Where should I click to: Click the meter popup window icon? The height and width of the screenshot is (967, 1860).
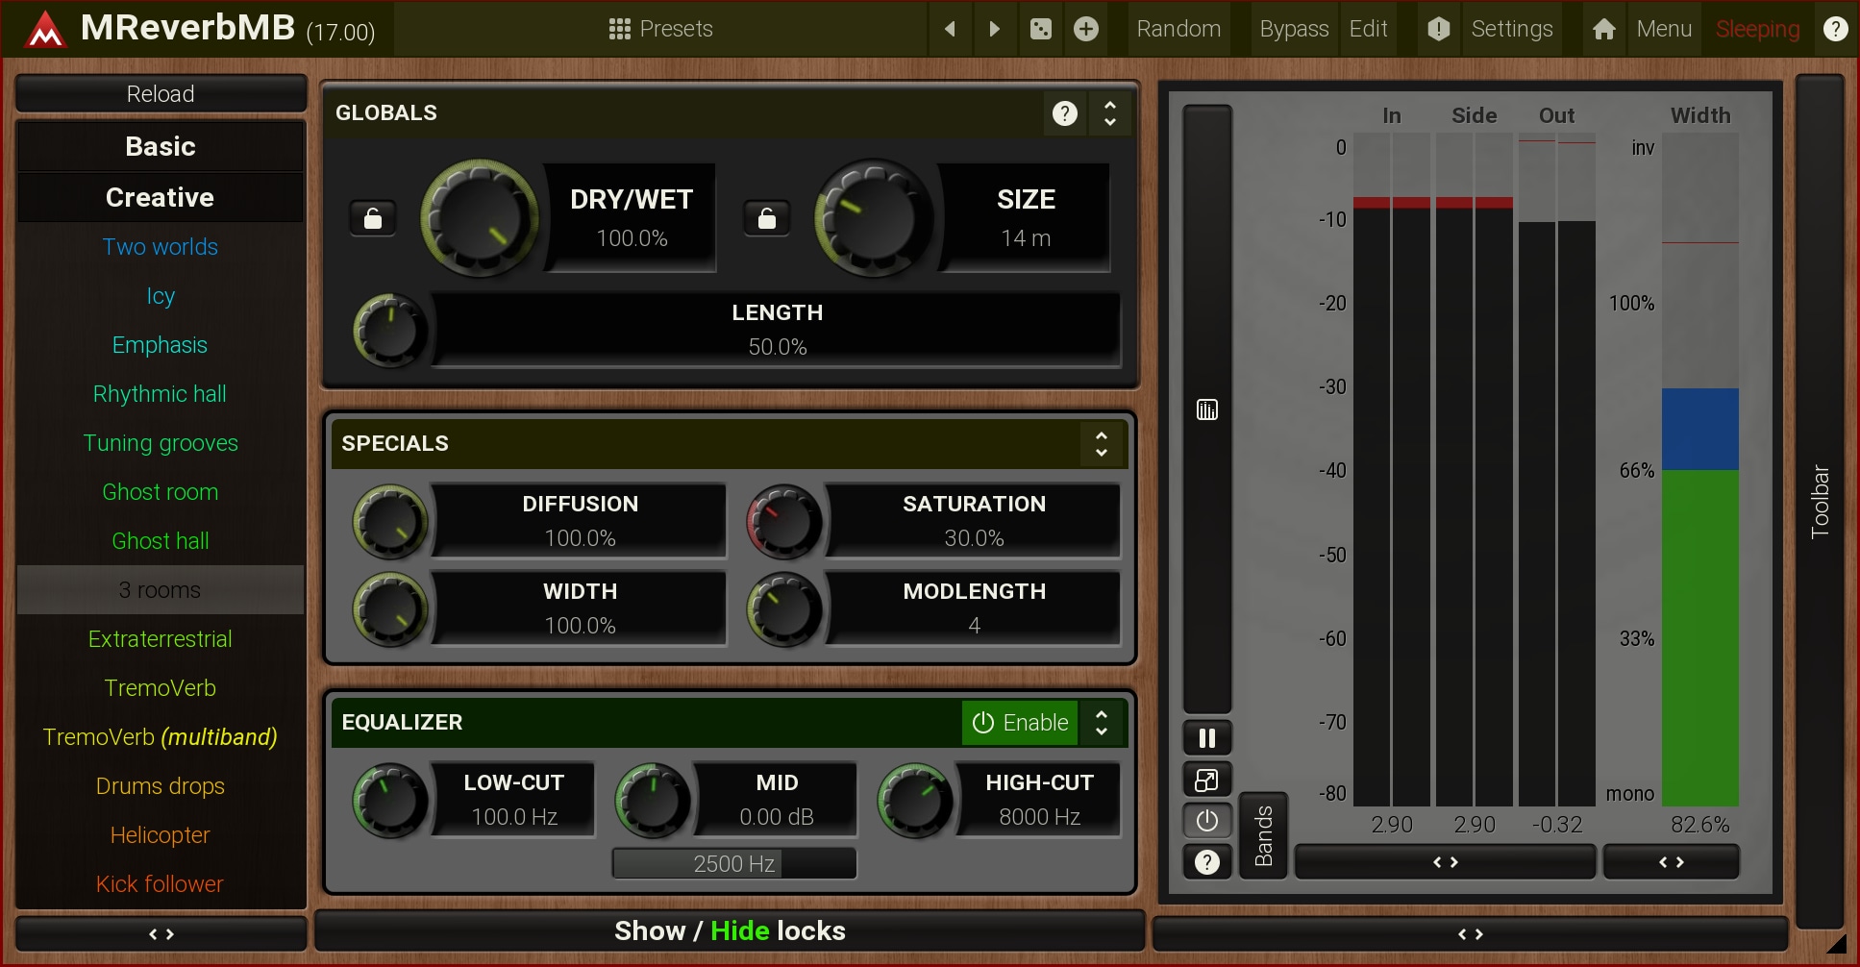tap(1207, 780)
